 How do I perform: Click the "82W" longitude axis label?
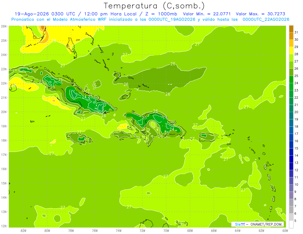[x=23, y=230]
